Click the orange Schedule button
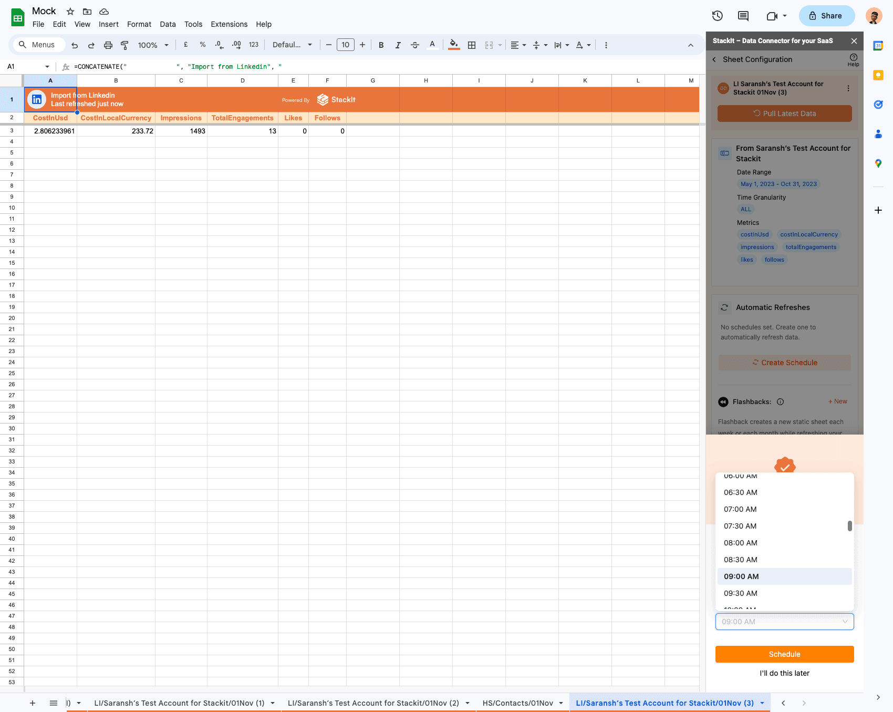Image resolution: width=893 pixels, height=712 pixels. pos(785,654)
